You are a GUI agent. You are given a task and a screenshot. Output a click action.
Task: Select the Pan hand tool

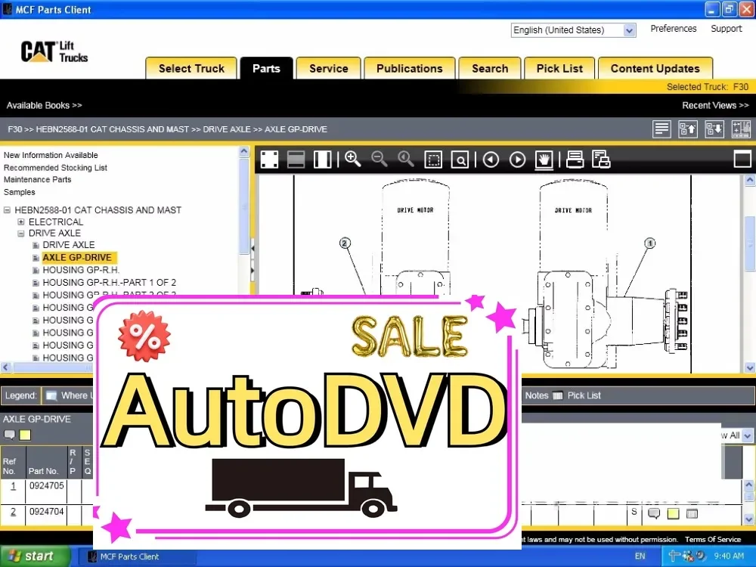pos(544,159)
